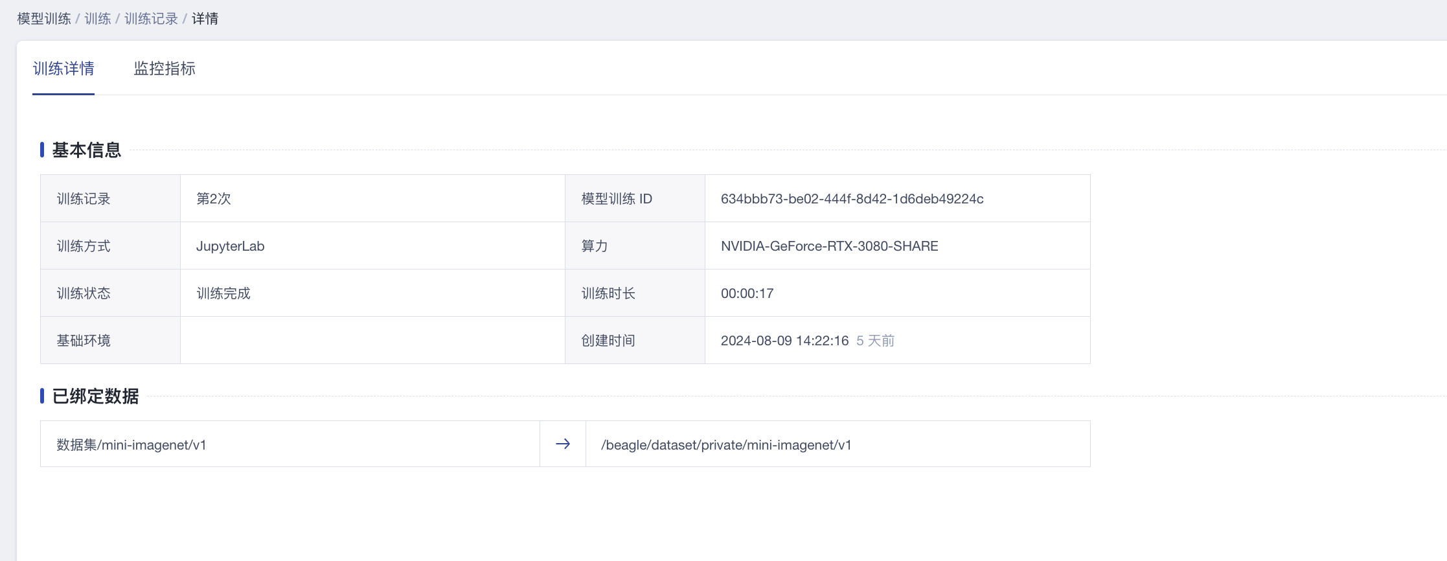Image resolution: width=1447 pixels, height=561 pixels.
Task: Click the 第2次 training record value
Action: tap(214, 199)
